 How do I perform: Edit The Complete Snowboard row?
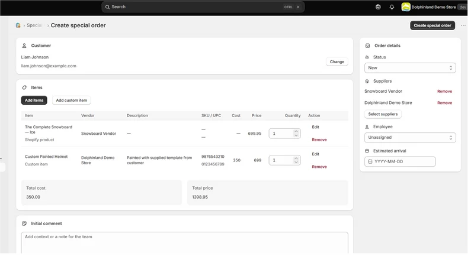click(x=315, y=127)
